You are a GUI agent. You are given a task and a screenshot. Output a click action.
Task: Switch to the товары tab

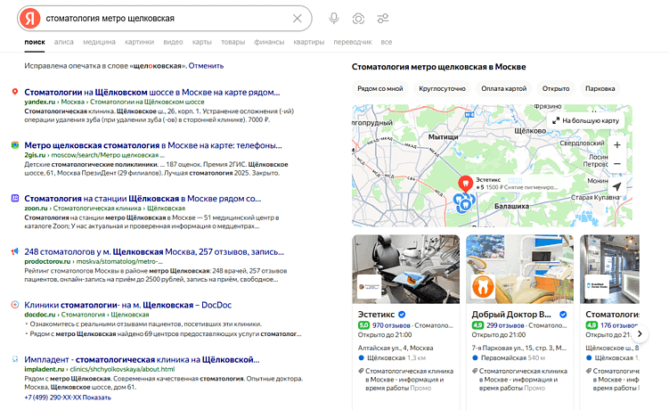[233, 42]
